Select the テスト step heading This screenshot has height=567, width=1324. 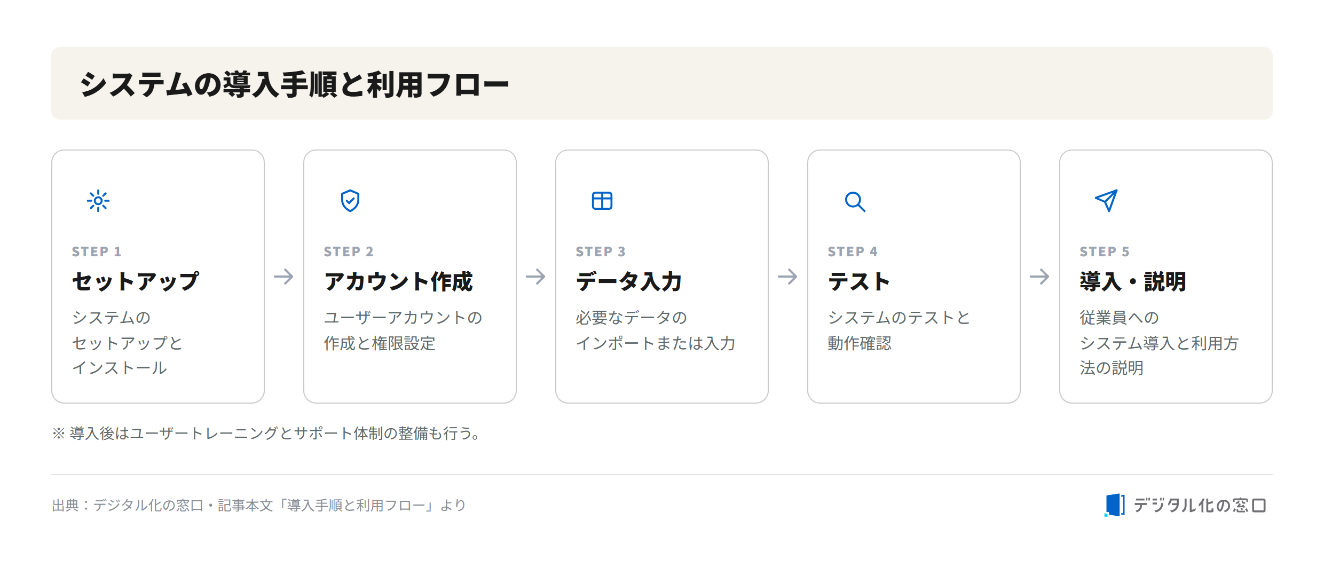tap(859, 281)
